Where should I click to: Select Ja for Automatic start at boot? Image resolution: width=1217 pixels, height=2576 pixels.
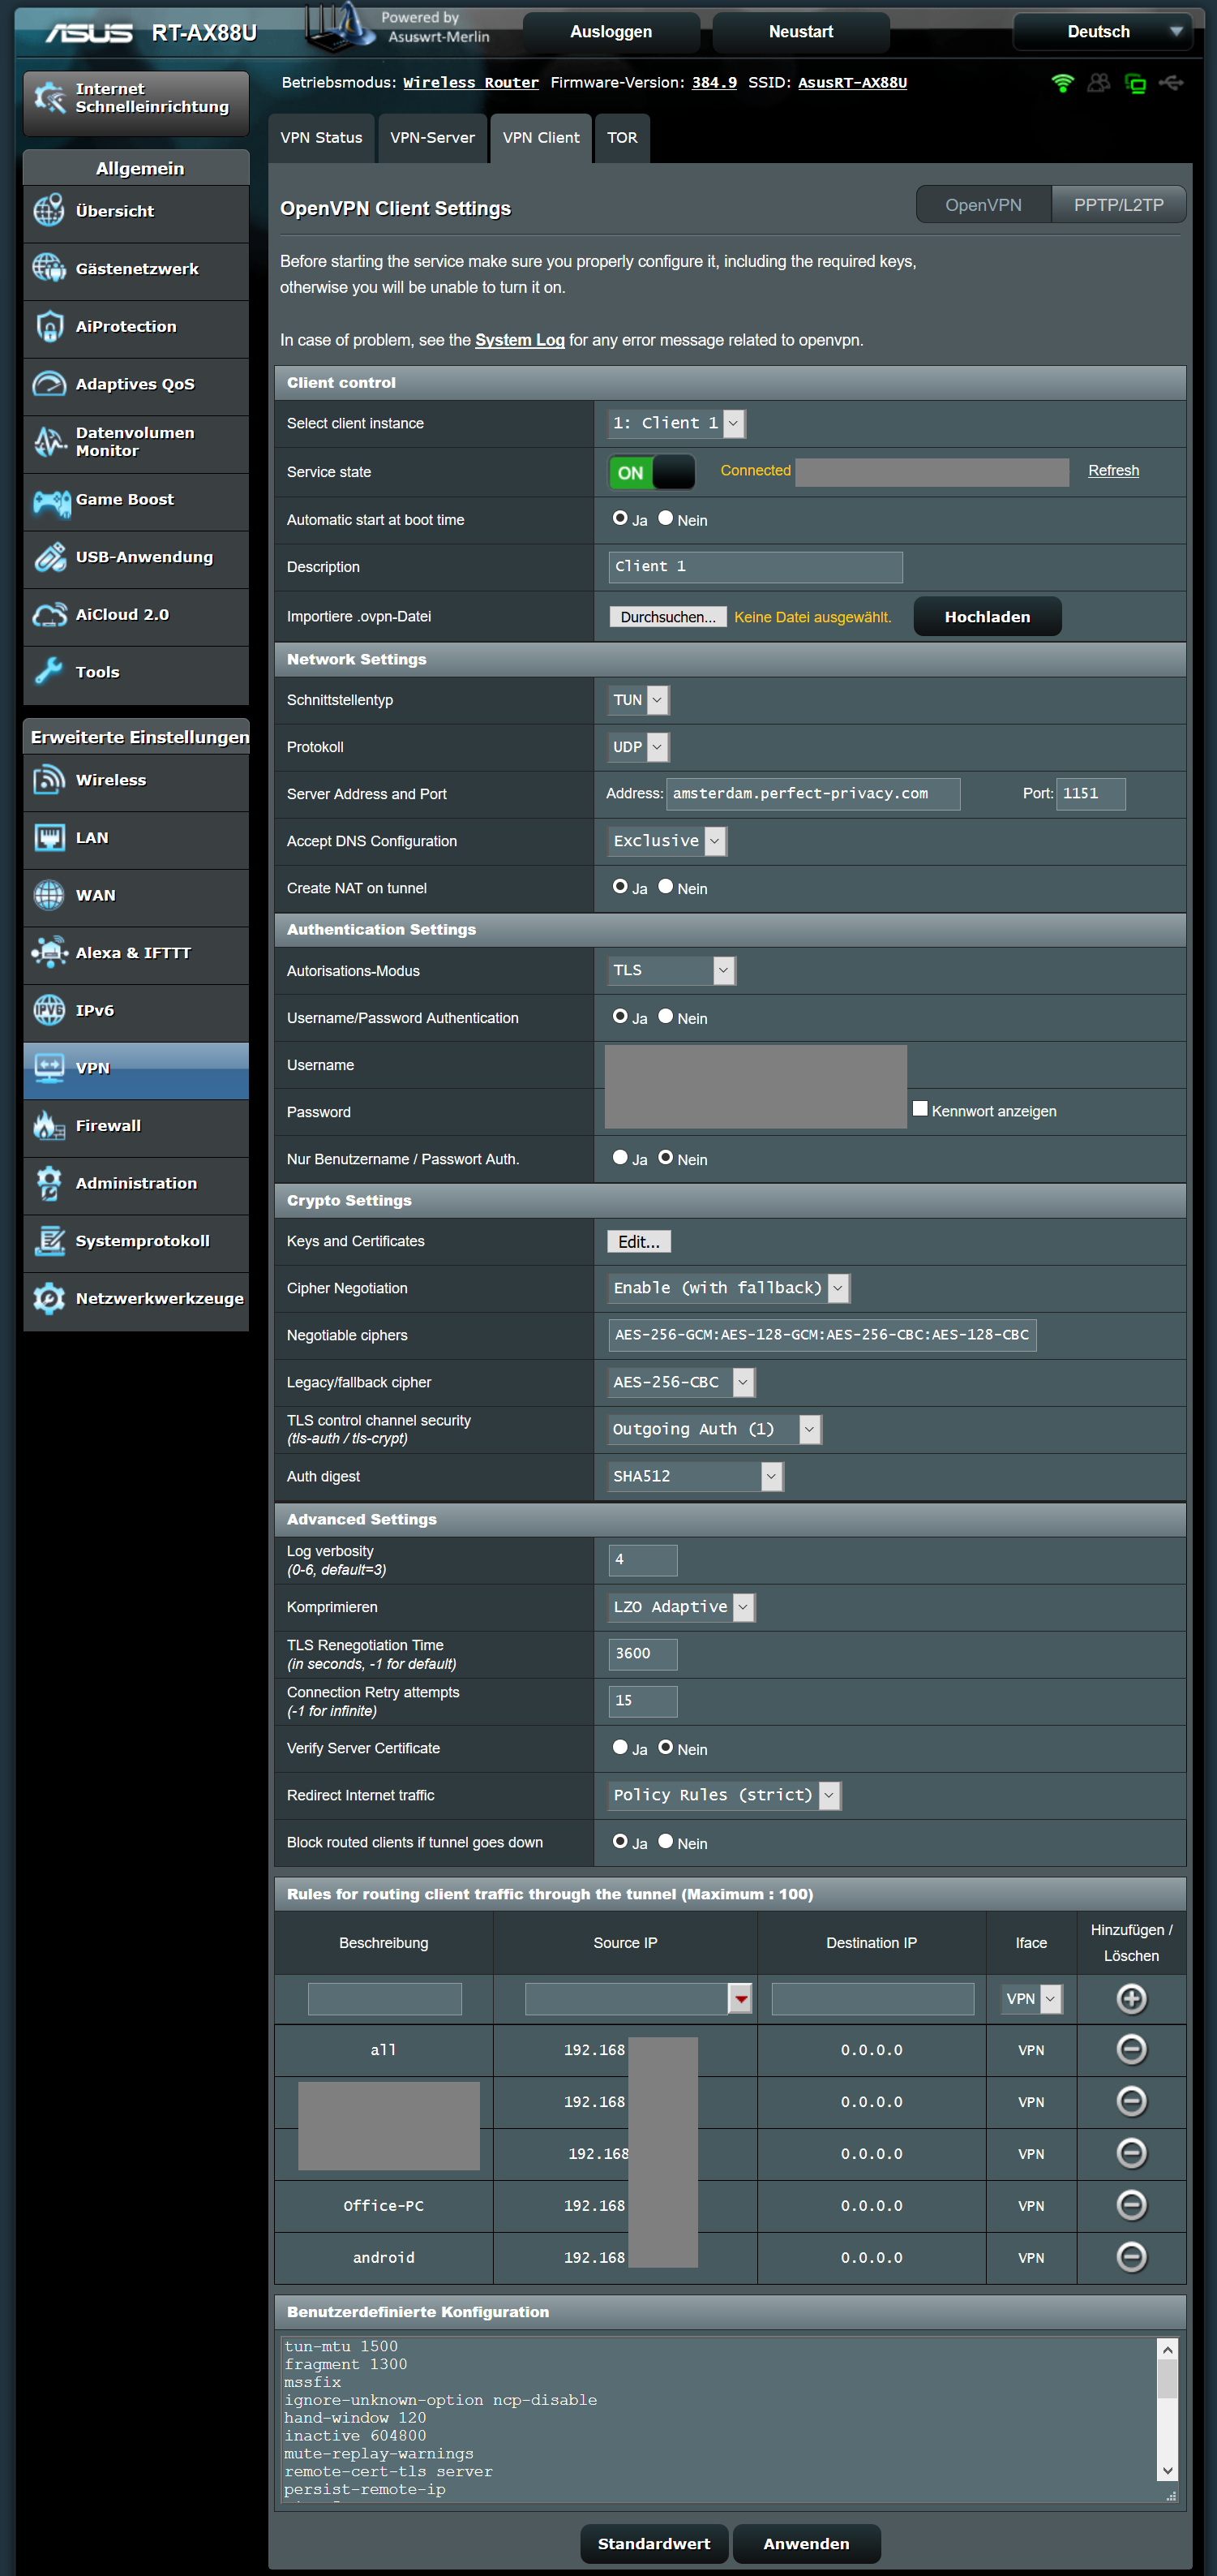pyautogui.click(x=620, y=518)
